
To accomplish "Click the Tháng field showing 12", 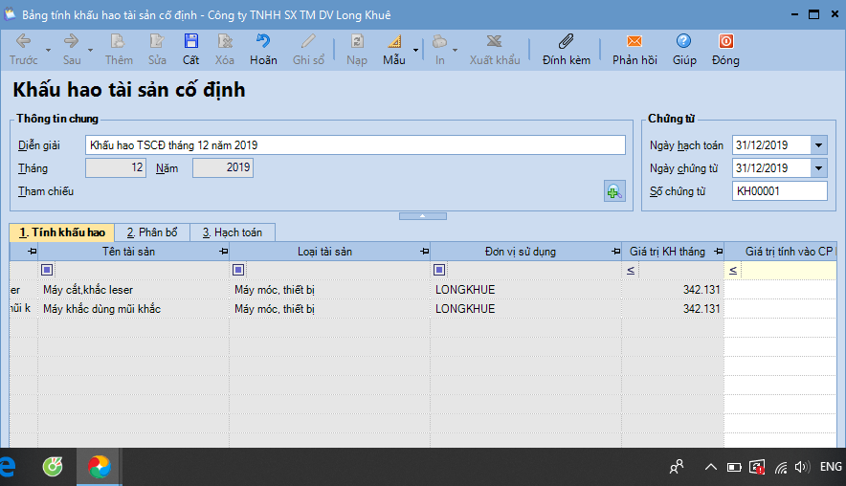I will [x=116, y=167].
